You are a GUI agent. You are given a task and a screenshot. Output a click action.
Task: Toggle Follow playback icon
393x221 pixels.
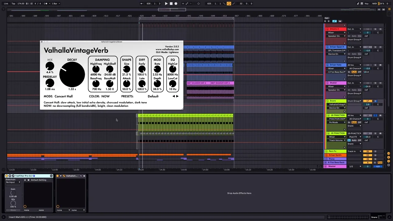pos(142,4)
